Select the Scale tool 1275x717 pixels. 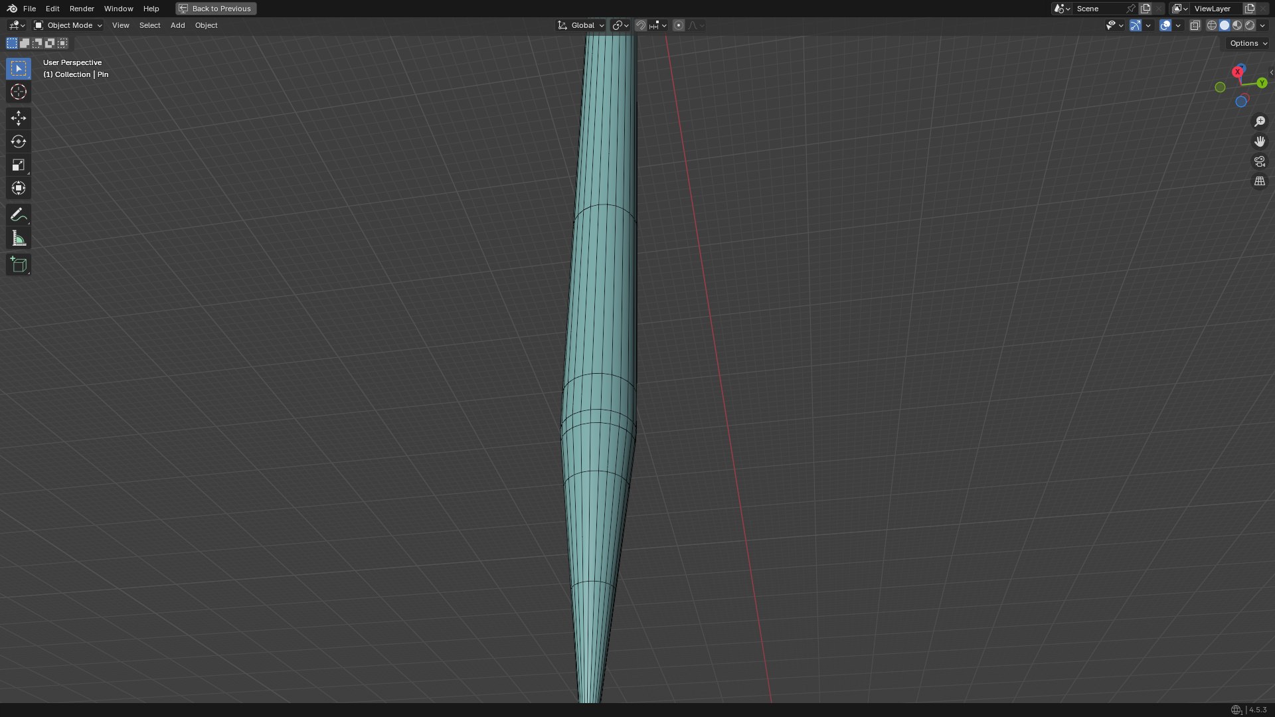tap(19, 165)
